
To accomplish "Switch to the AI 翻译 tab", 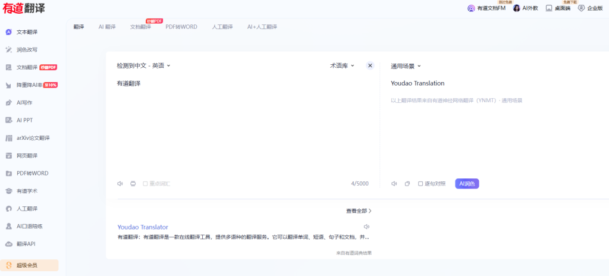I will point(107,27).
